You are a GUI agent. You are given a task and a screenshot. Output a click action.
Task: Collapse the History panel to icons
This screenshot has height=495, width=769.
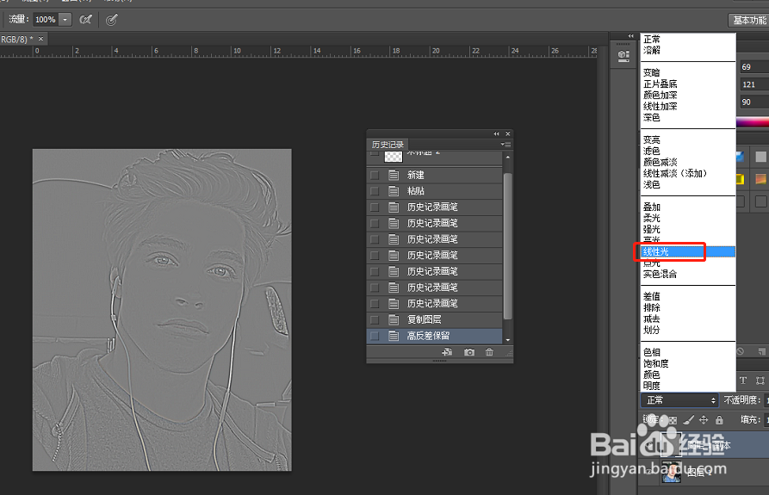coord(496,133)
